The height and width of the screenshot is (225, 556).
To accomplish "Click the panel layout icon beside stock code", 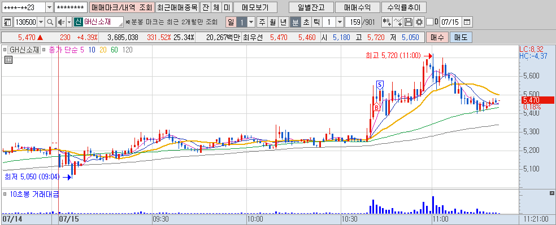I will click(x=7, y=22).
